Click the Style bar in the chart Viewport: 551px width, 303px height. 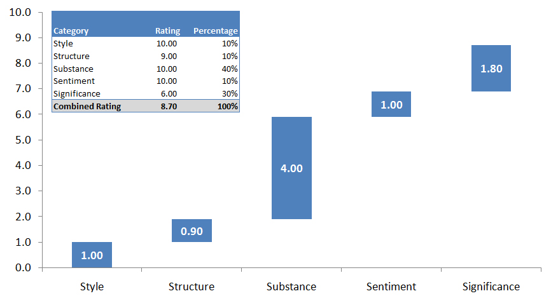tap(92, 255)
